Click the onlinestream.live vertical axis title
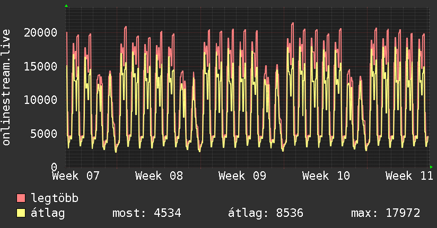 (x=6, y=87)
